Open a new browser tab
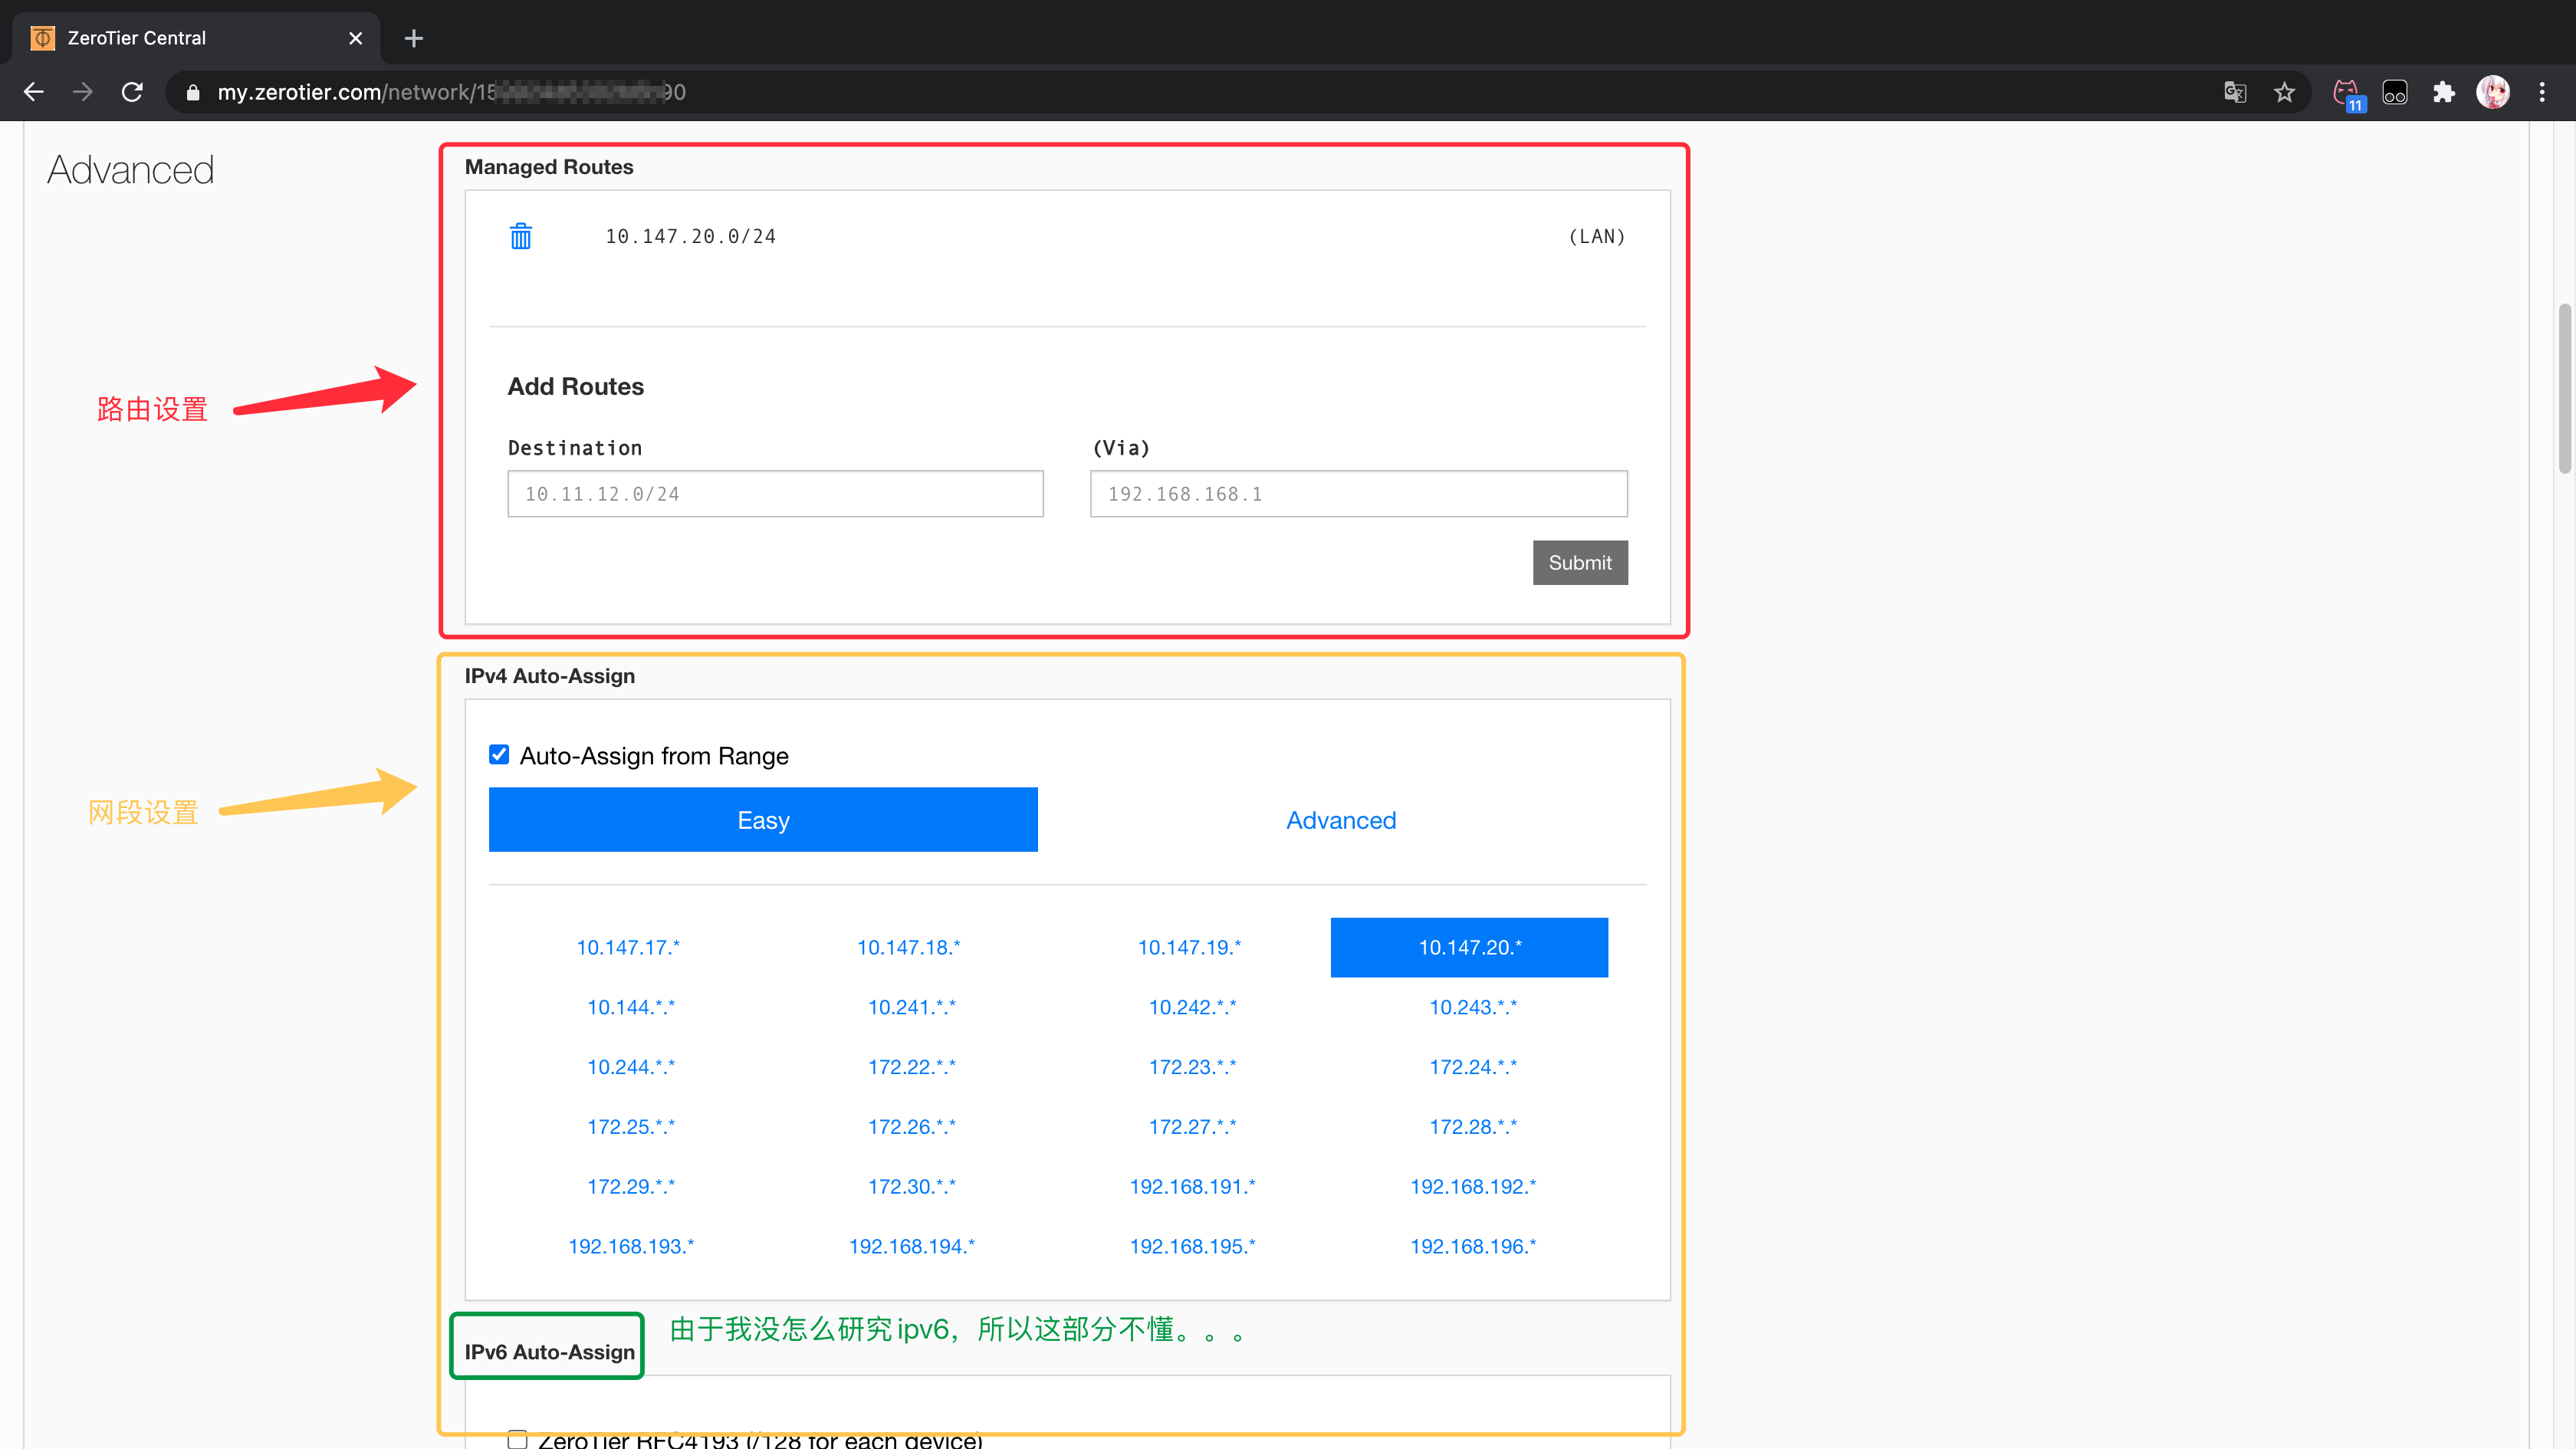Viewport: 2576px width, 1449px height. pos(414,38)
